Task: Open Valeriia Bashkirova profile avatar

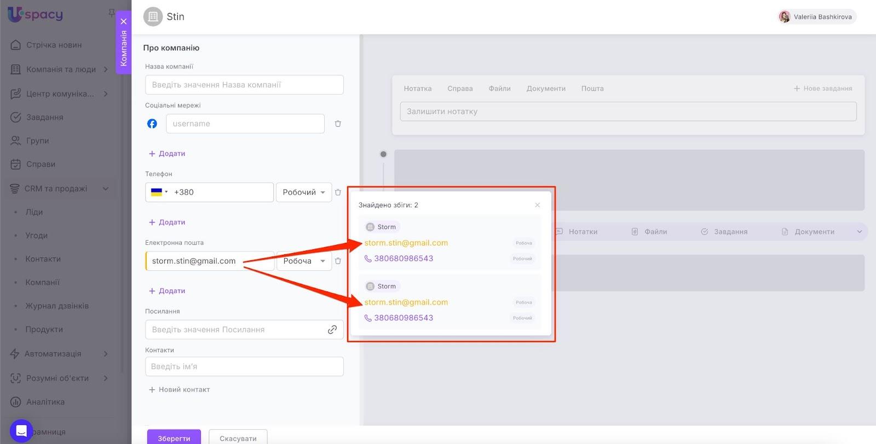Action: [785, 17]
